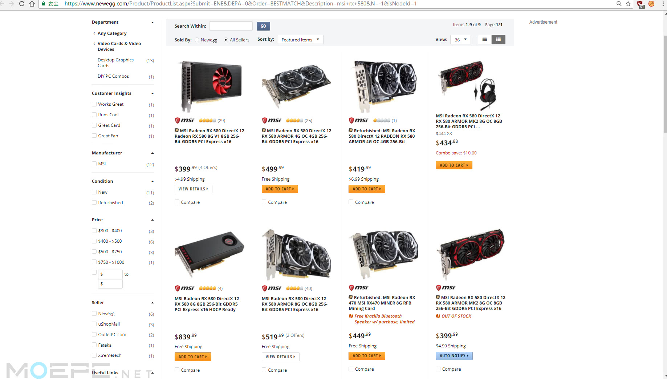Bookmark page with star icon
667x379 pixels.
pos(628,4)
